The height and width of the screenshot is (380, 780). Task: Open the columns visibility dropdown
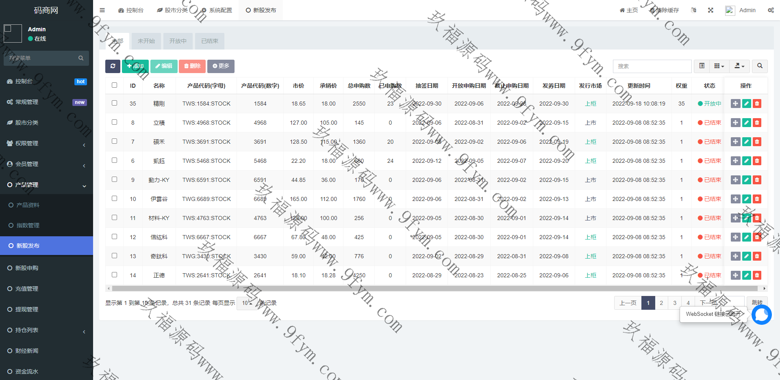coord(719,66)
